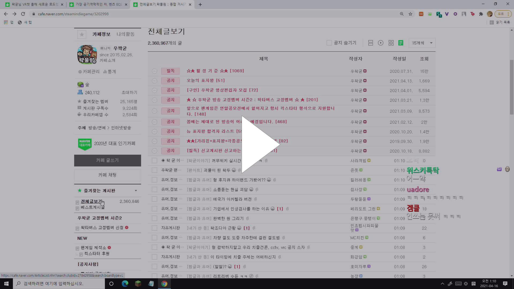Open the Minecraft block icon in taskbar
This screenshot has height=289, width=514.
click(x=138, y=284)
